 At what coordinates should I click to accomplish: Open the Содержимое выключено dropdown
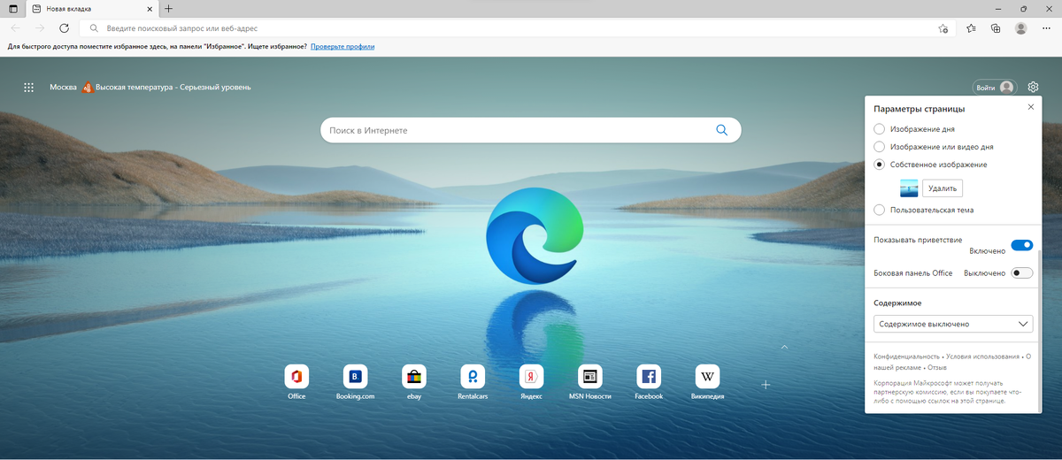click(953, 324)
